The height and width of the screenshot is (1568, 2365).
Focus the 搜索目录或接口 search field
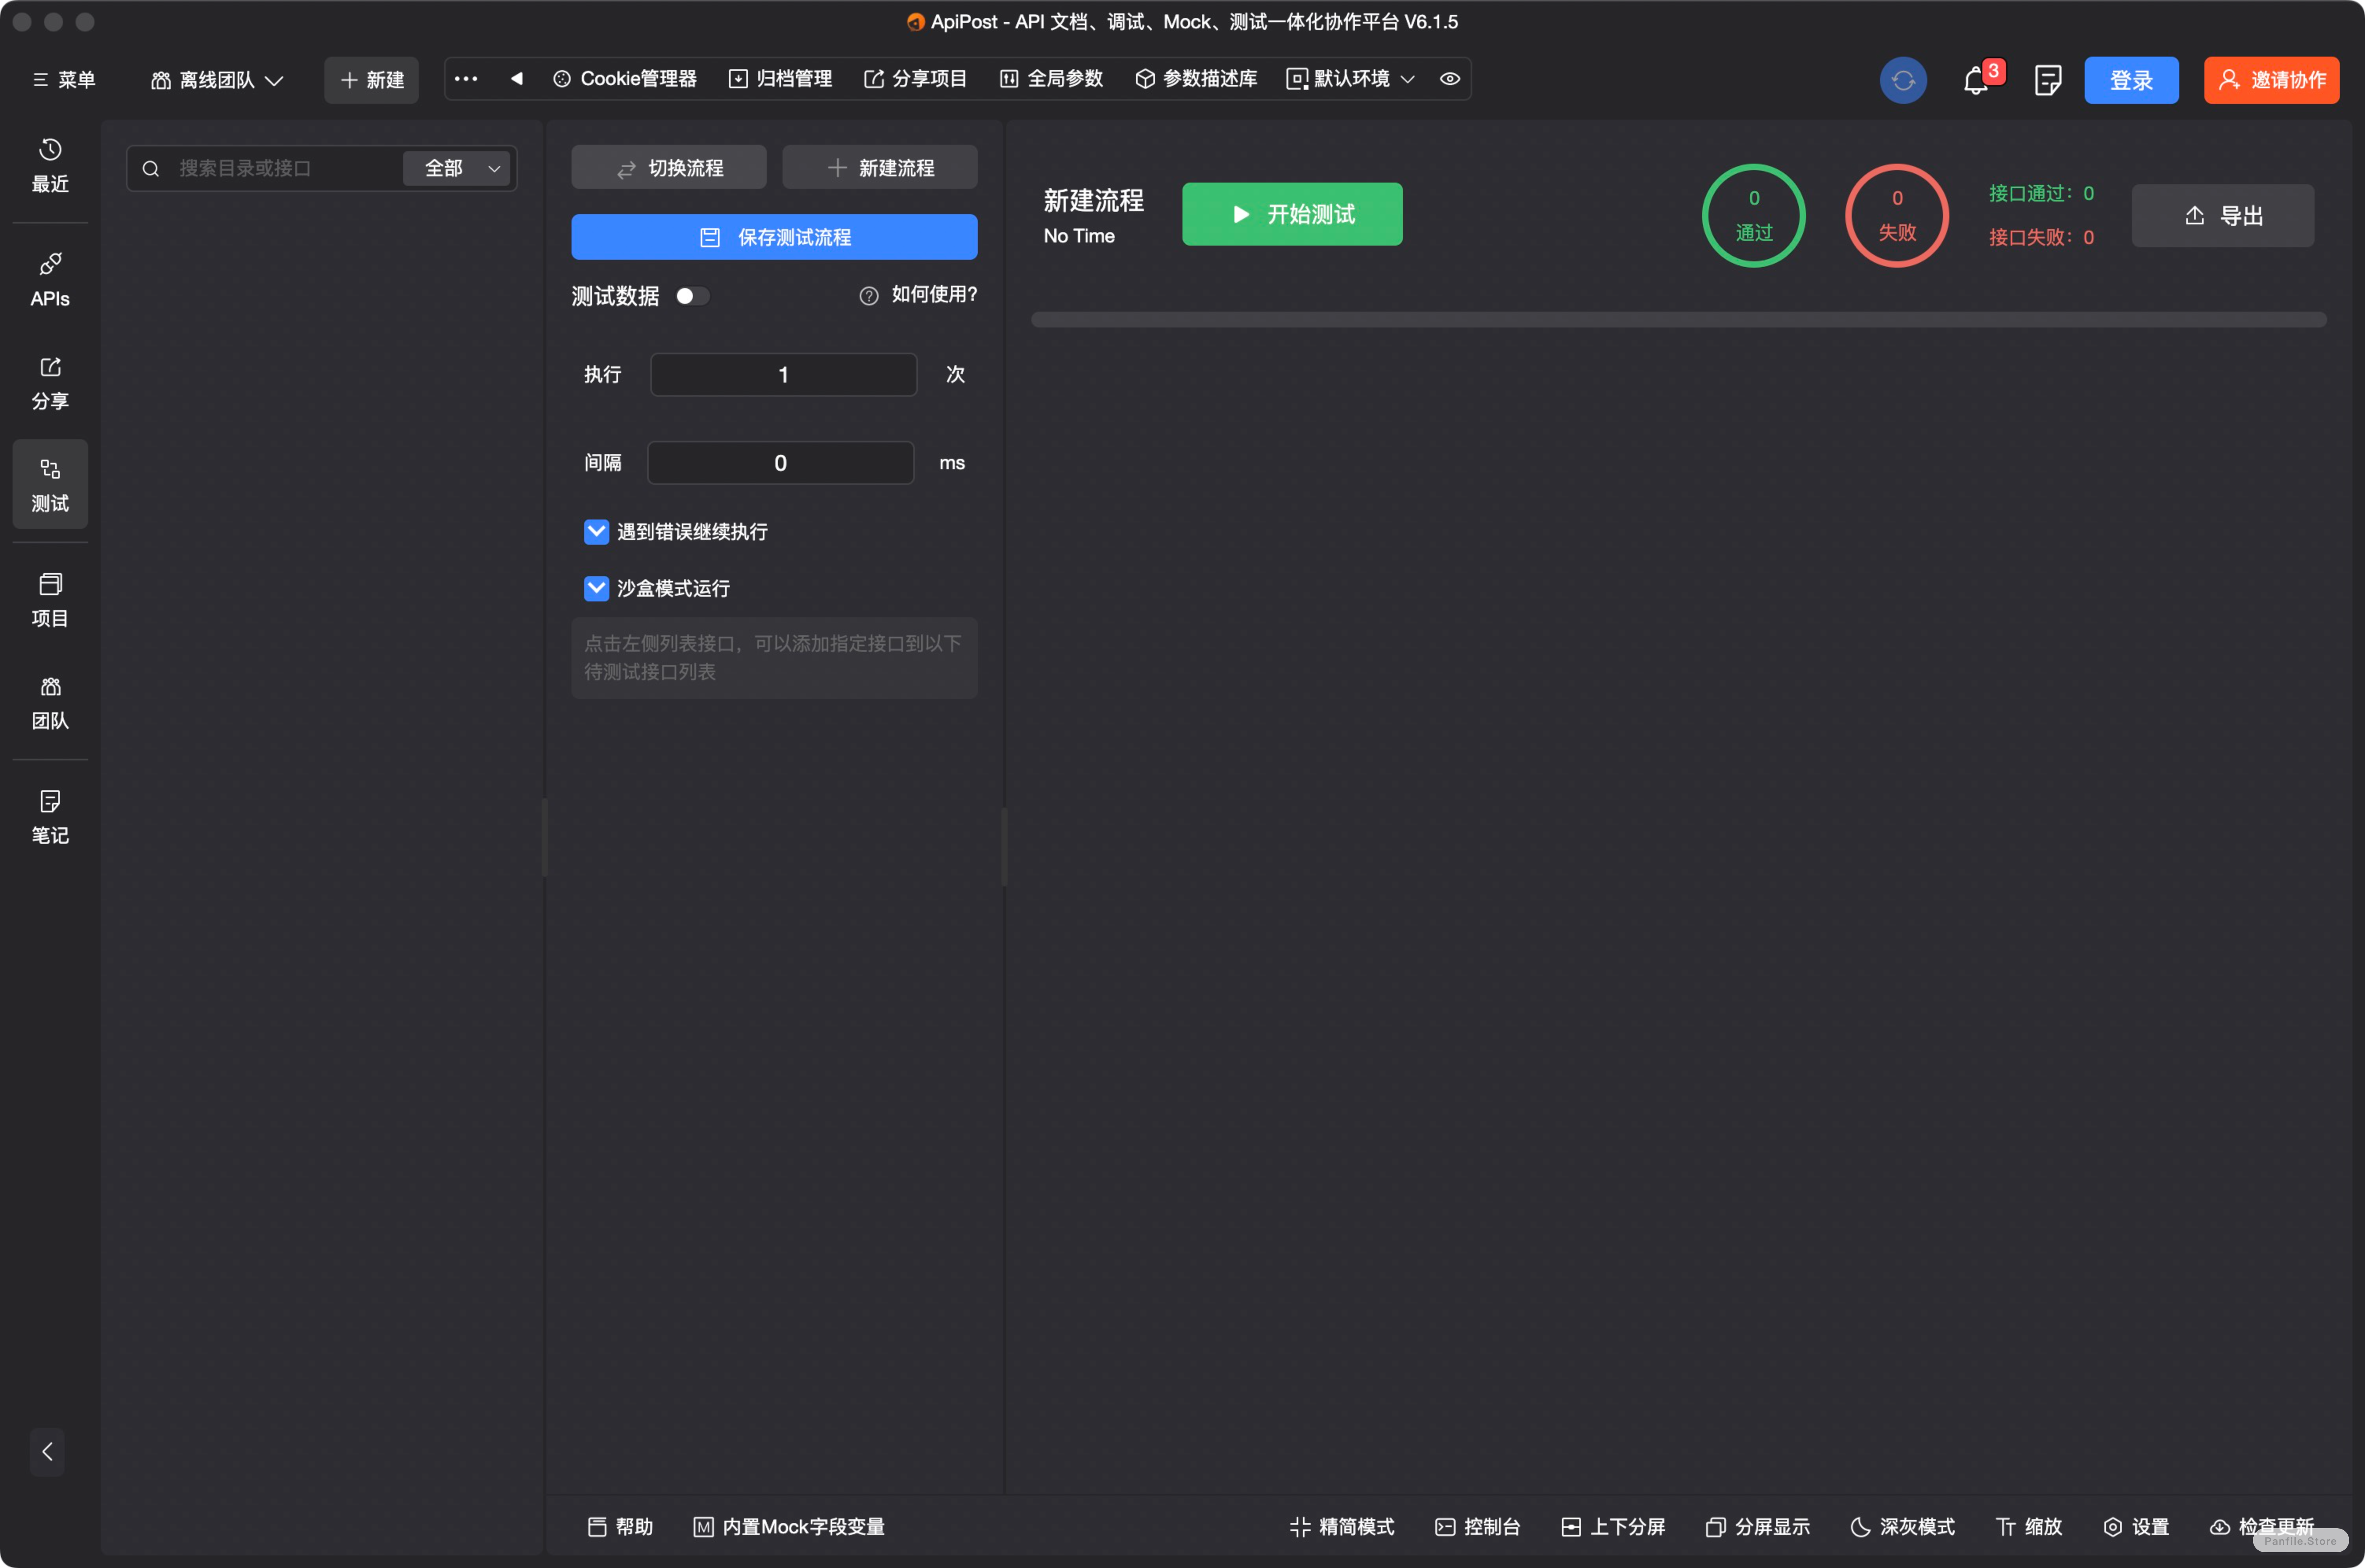(285, 168)
